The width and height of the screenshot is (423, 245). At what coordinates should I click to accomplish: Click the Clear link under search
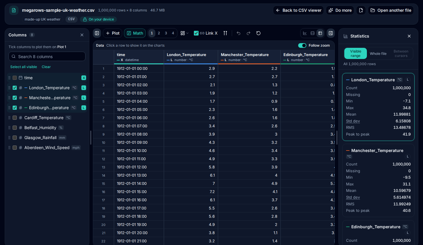click(46, 67)
